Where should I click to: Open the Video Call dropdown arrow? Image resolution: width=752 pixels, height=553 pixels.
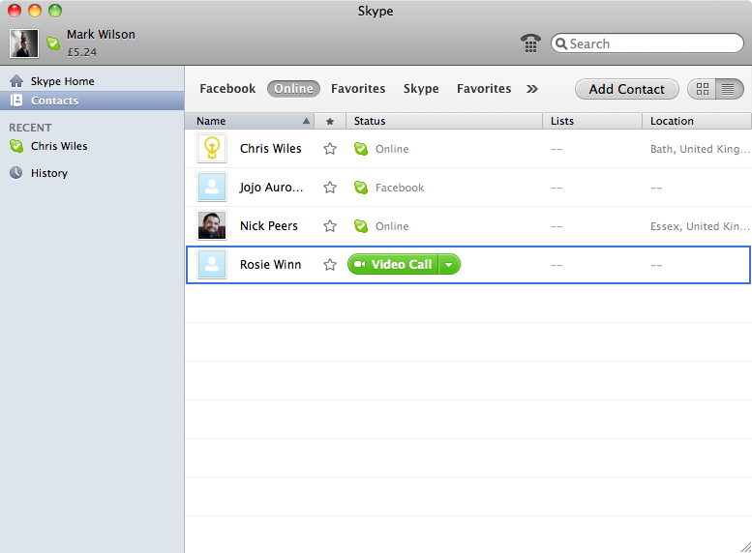449,265
